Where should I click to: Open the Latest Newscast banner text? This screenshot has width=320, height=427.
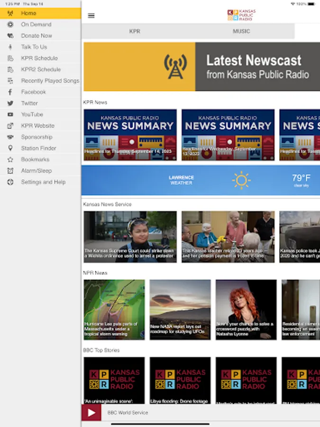[x=257, y=67]
